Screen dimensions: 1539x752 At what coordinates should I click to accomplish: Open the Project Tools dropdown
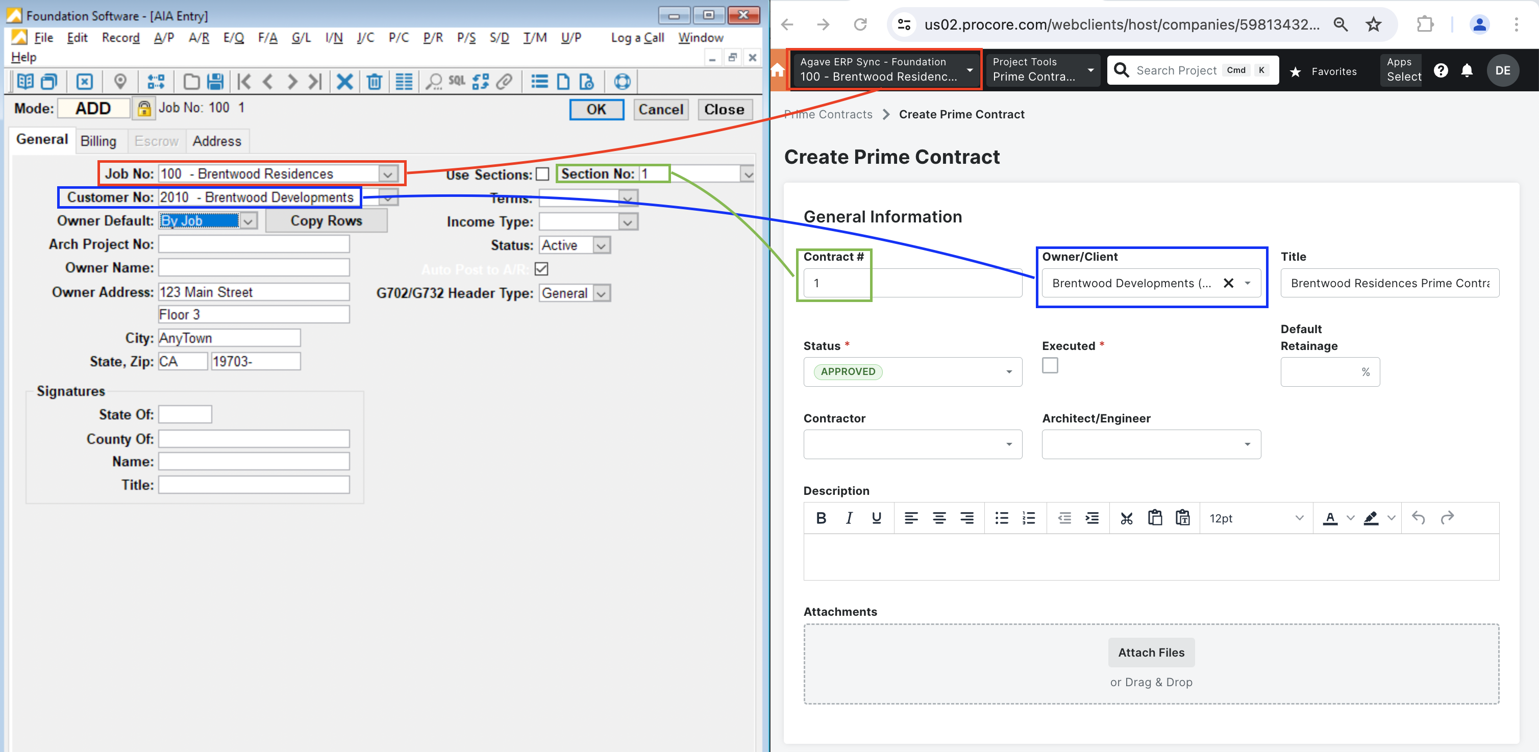(1042, 70)
